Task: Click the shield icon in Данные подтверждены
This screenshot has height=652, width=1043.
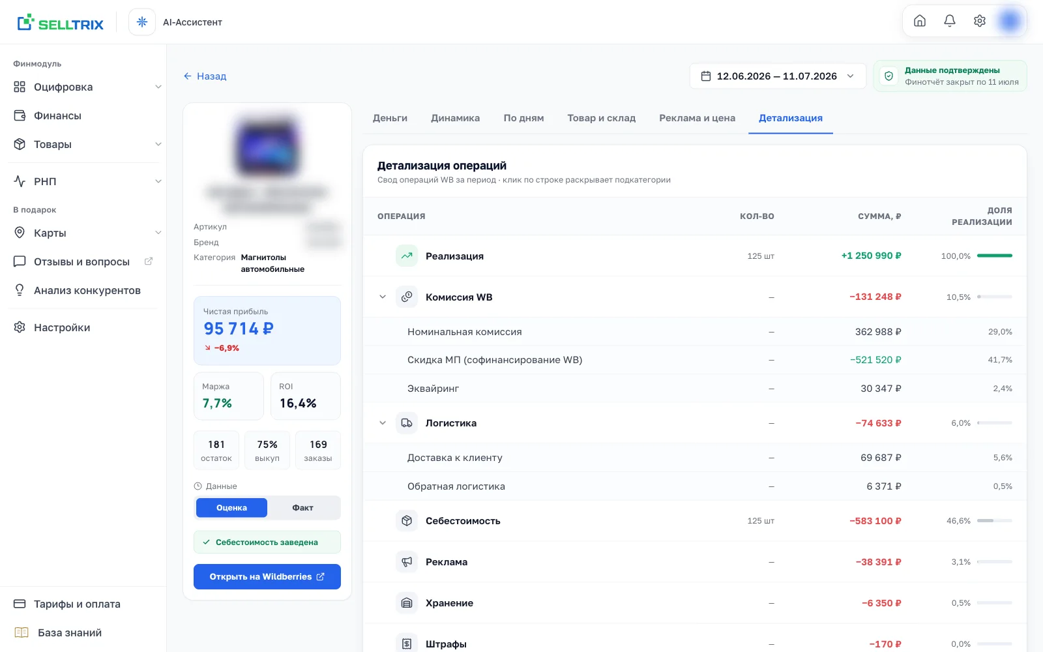Action: [x=889, y=76]
